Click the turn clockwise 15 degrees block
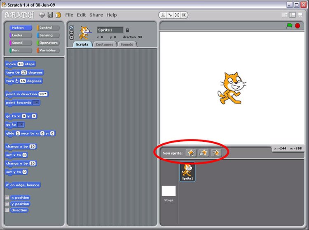The height and width of the screenshot is (230, 309). click(25, 72)
